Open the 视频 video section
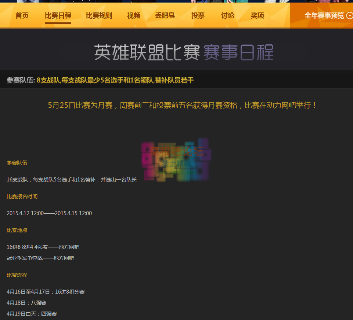The image size is (353, 320). tap(133, 16)
